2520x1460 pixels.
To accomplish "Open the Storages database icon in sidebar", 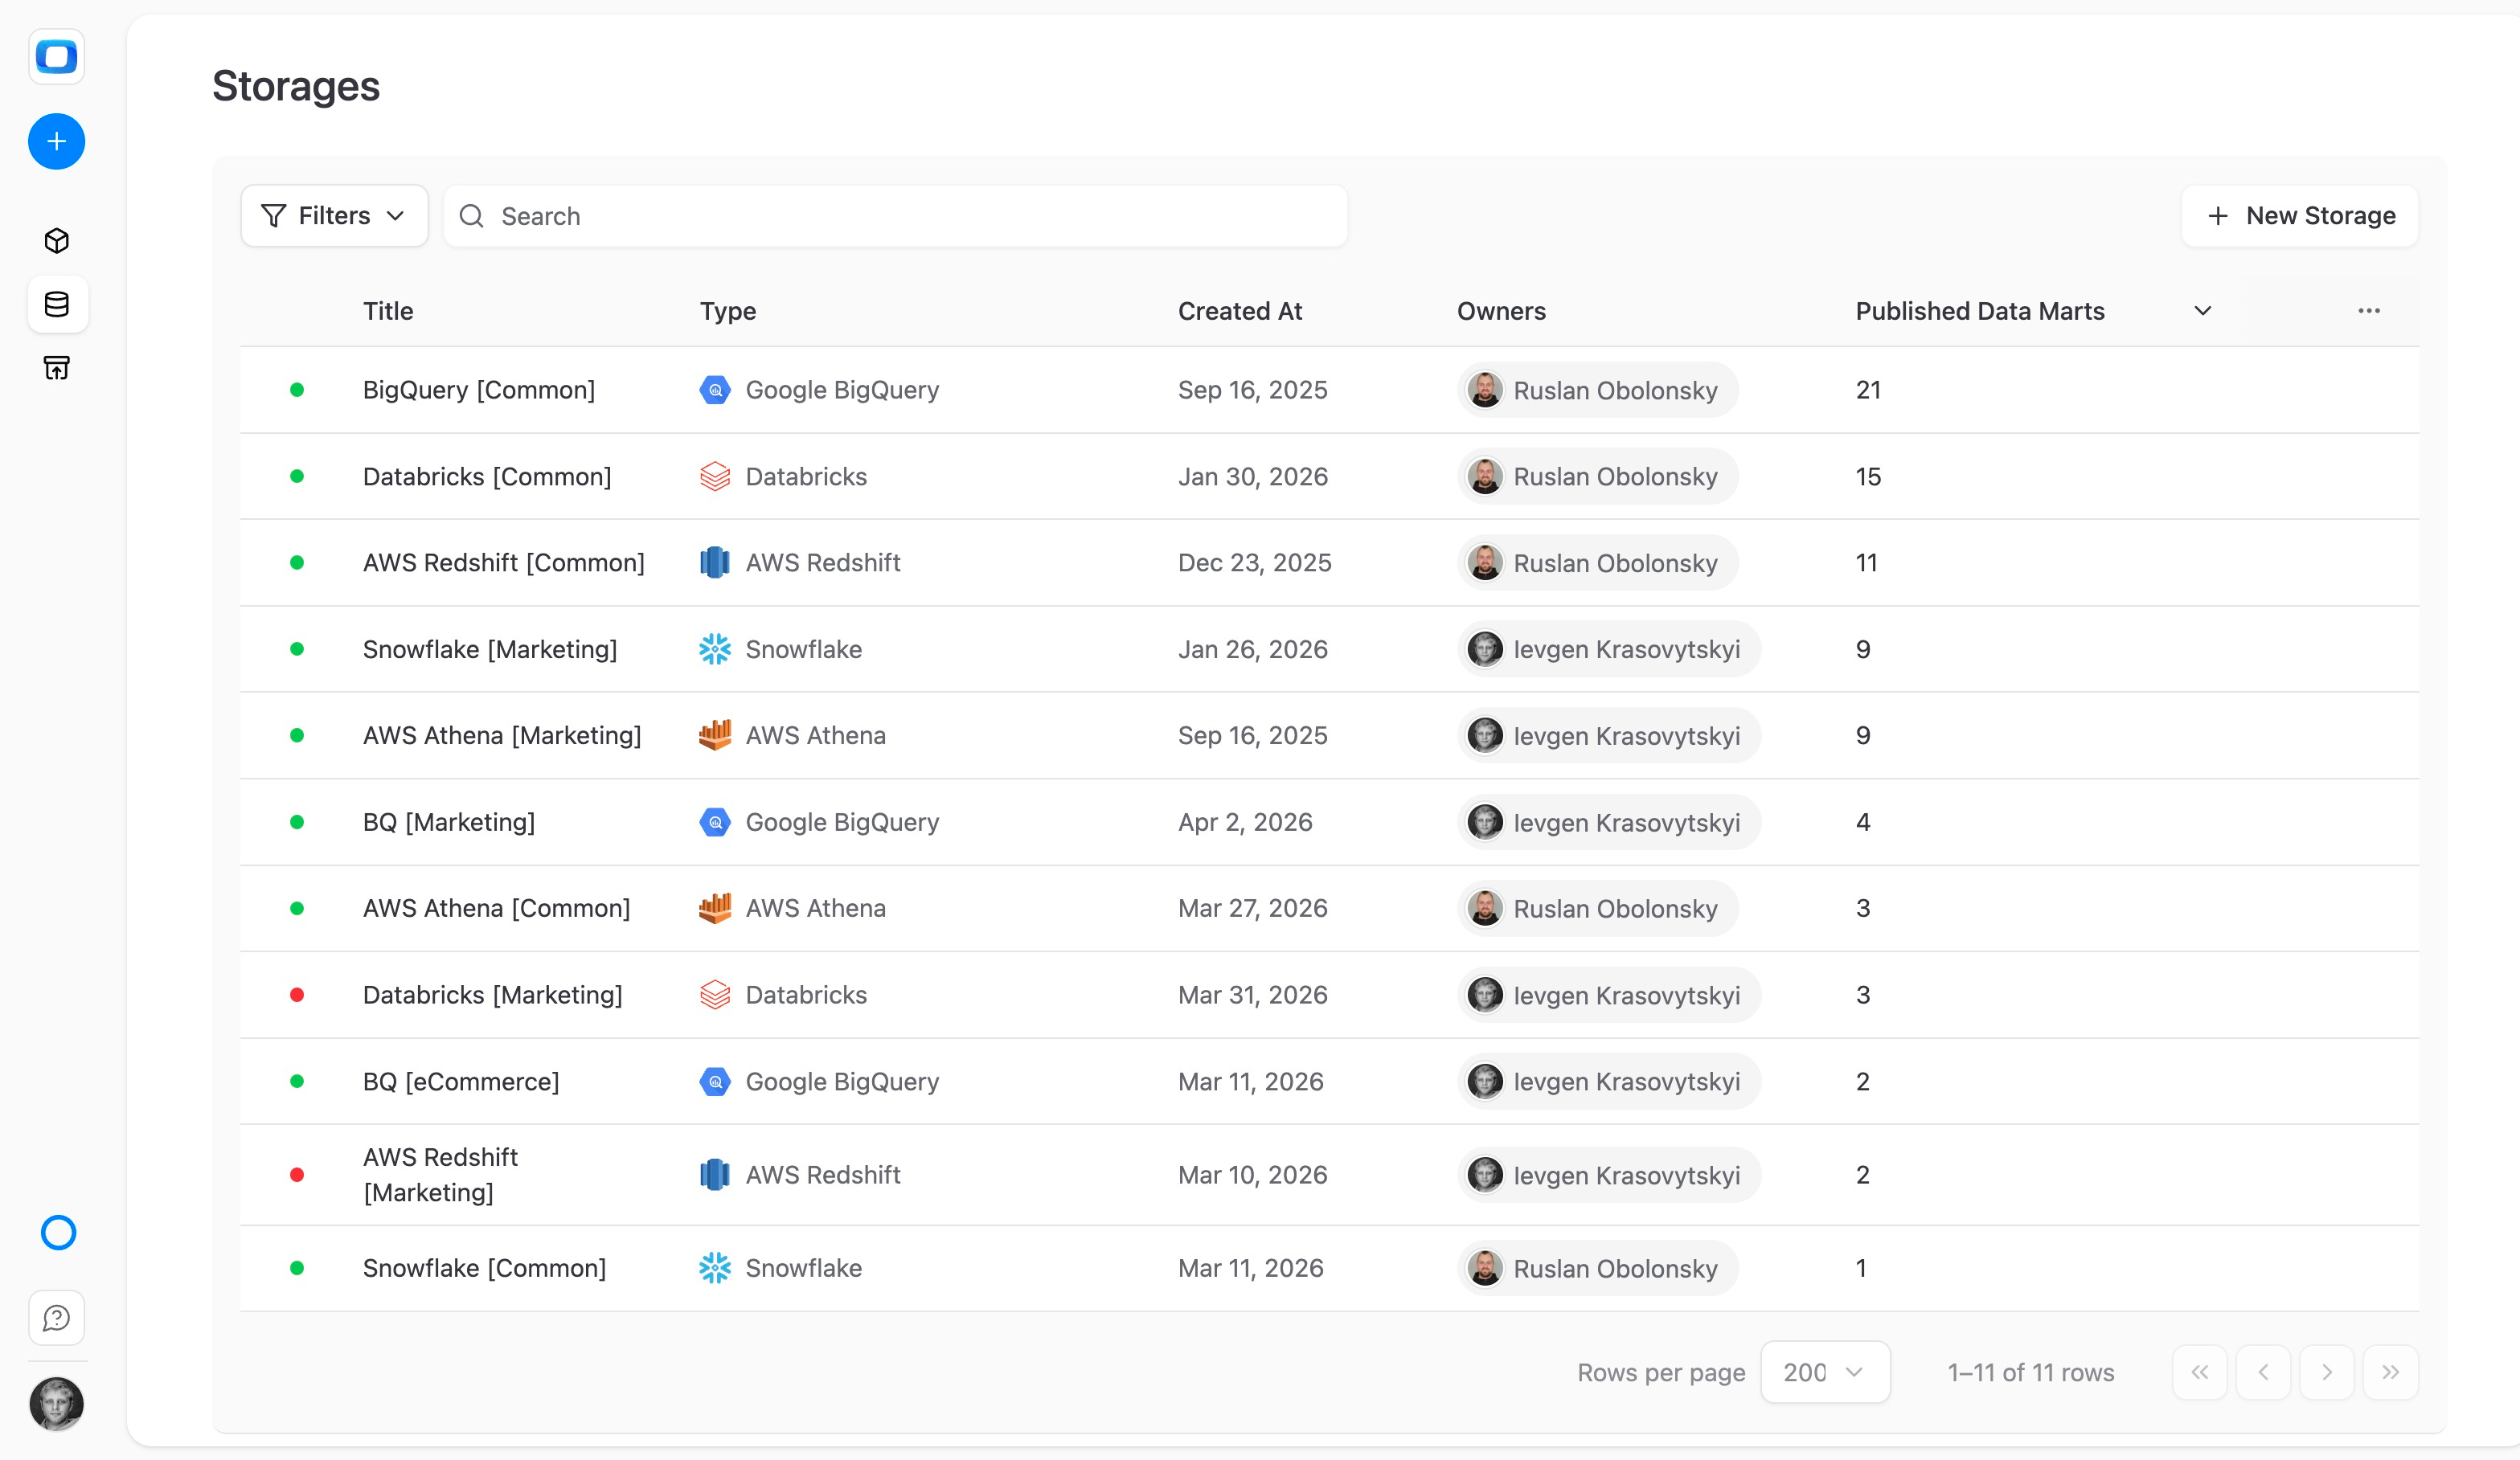I will (57, 304).
